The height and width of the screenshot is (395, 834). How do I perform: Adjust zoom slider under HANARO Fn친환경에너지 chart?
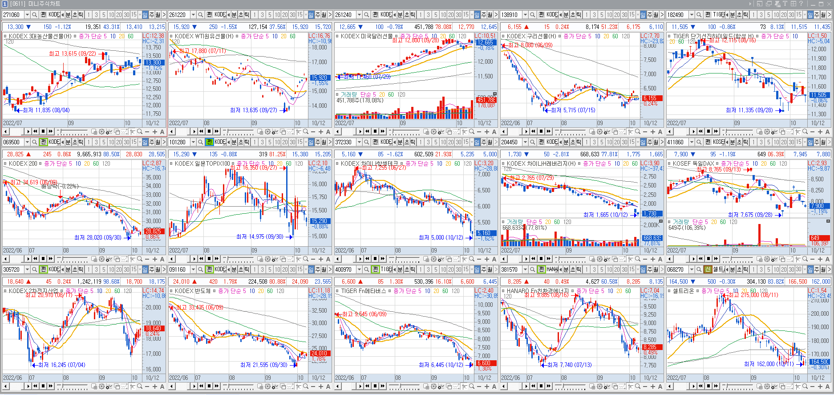(x=570, y=386)
